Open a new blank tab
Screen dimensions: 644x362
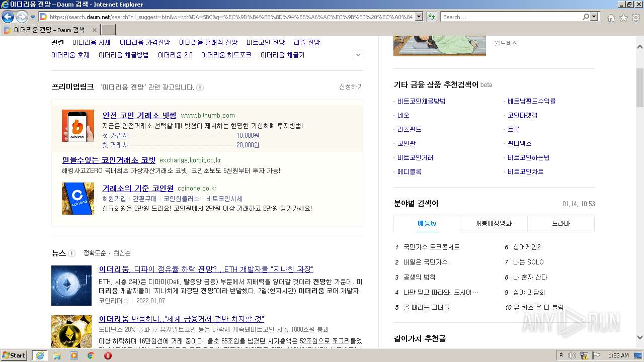tap(108, 30)
